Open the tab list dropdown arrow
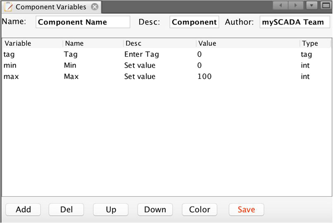Image resolution: width=333 pixels, height=223 pixels. click(x=312, y=5)
